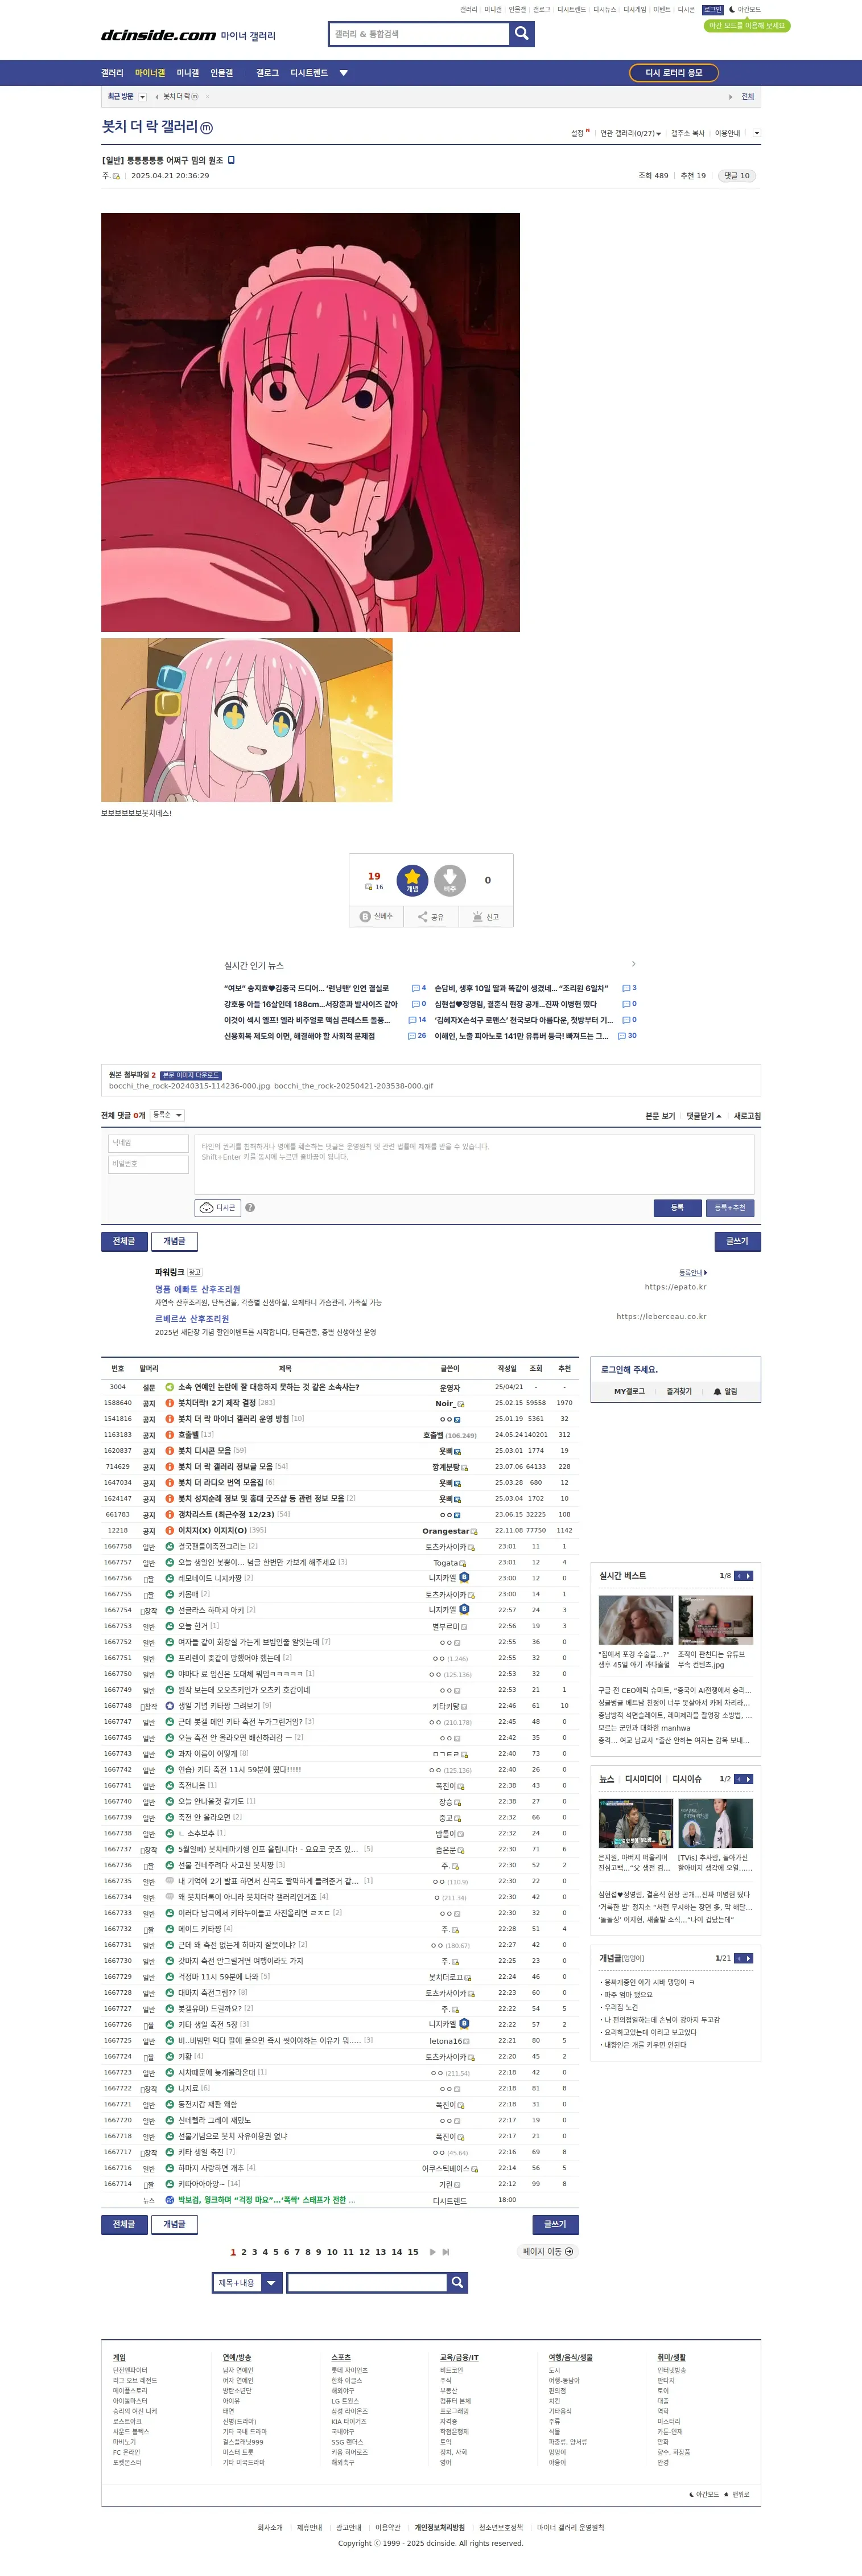The height and width of the screenshot is (2576, 862).
Task: Previous page arrow in 뉴스 widget
Action: point(739,1779)
